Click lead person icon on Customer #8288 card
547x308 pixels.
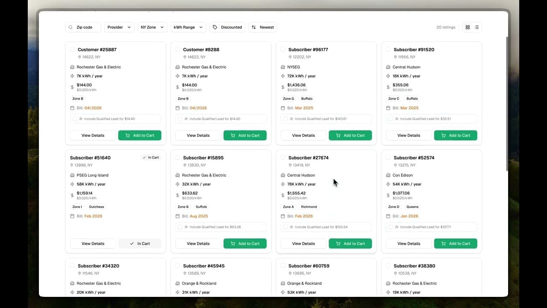(x=186, y=119)
